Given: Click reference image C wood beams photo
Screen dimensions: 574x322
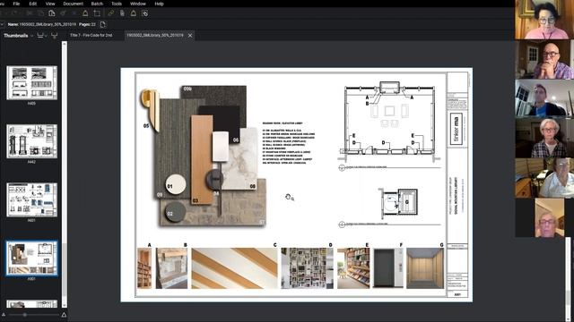Looking at the screenshot, I should pyautogui.click(x=234, y=268).
